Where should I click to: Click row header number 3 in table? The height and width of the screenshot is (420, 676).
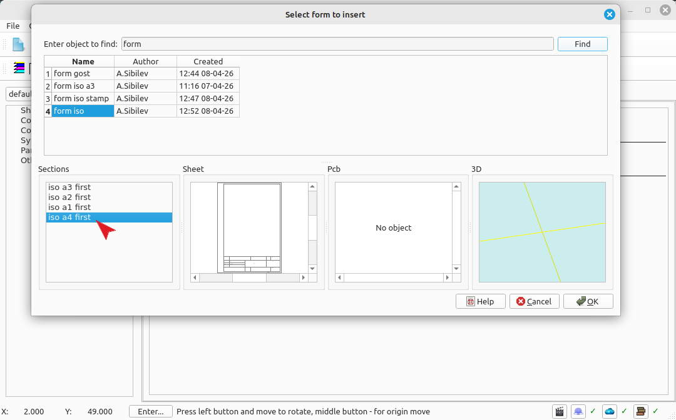click(48, 99)
